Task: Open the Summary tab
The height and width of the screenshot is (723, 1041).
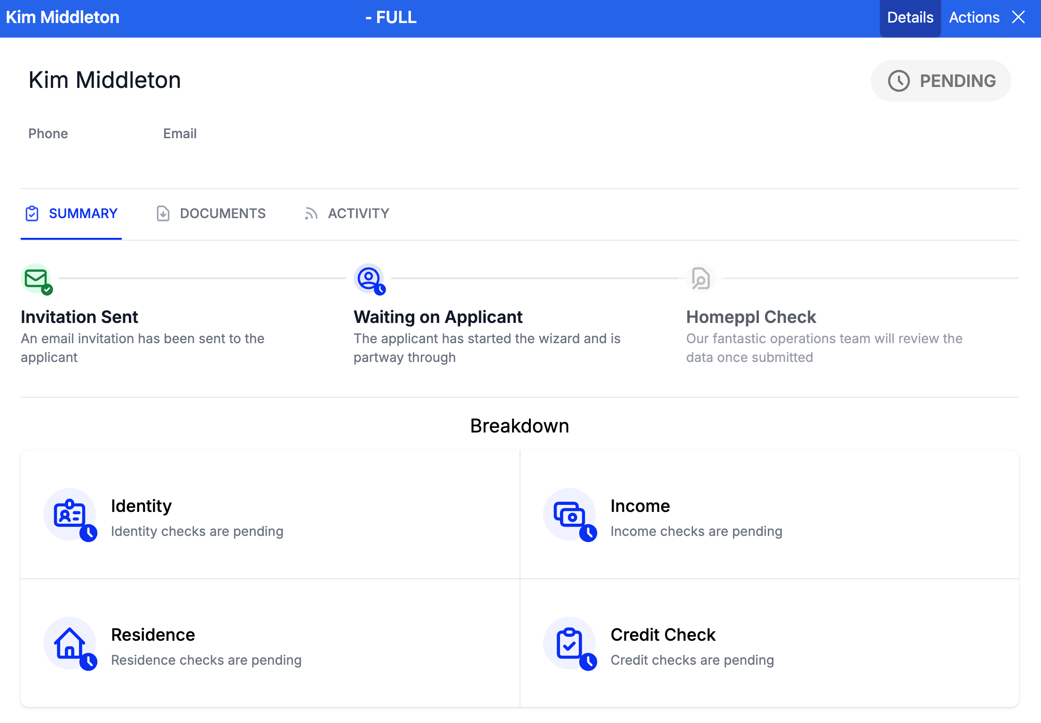Action: coord(71,214)
